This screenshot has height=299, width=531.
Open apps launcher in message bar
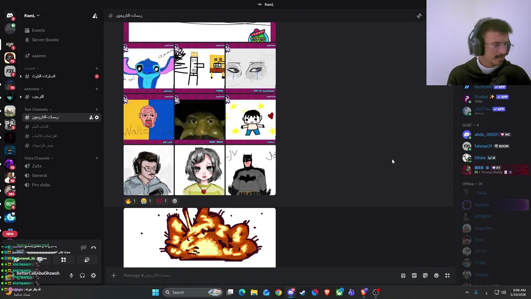(x=447, y=275)
